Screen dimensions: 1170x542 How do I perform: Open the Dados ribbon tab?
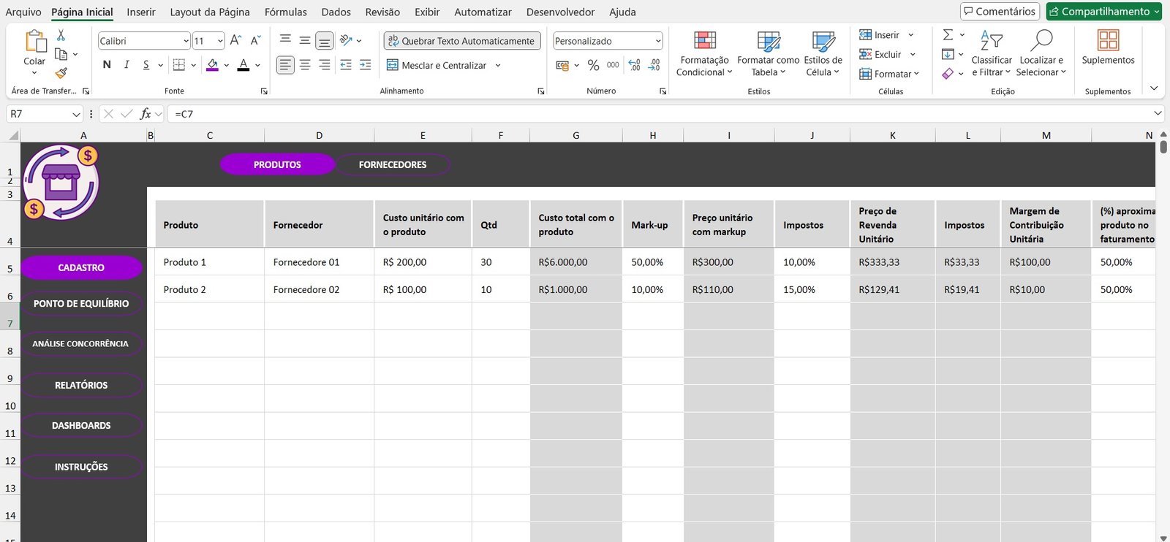coord(336,12)
